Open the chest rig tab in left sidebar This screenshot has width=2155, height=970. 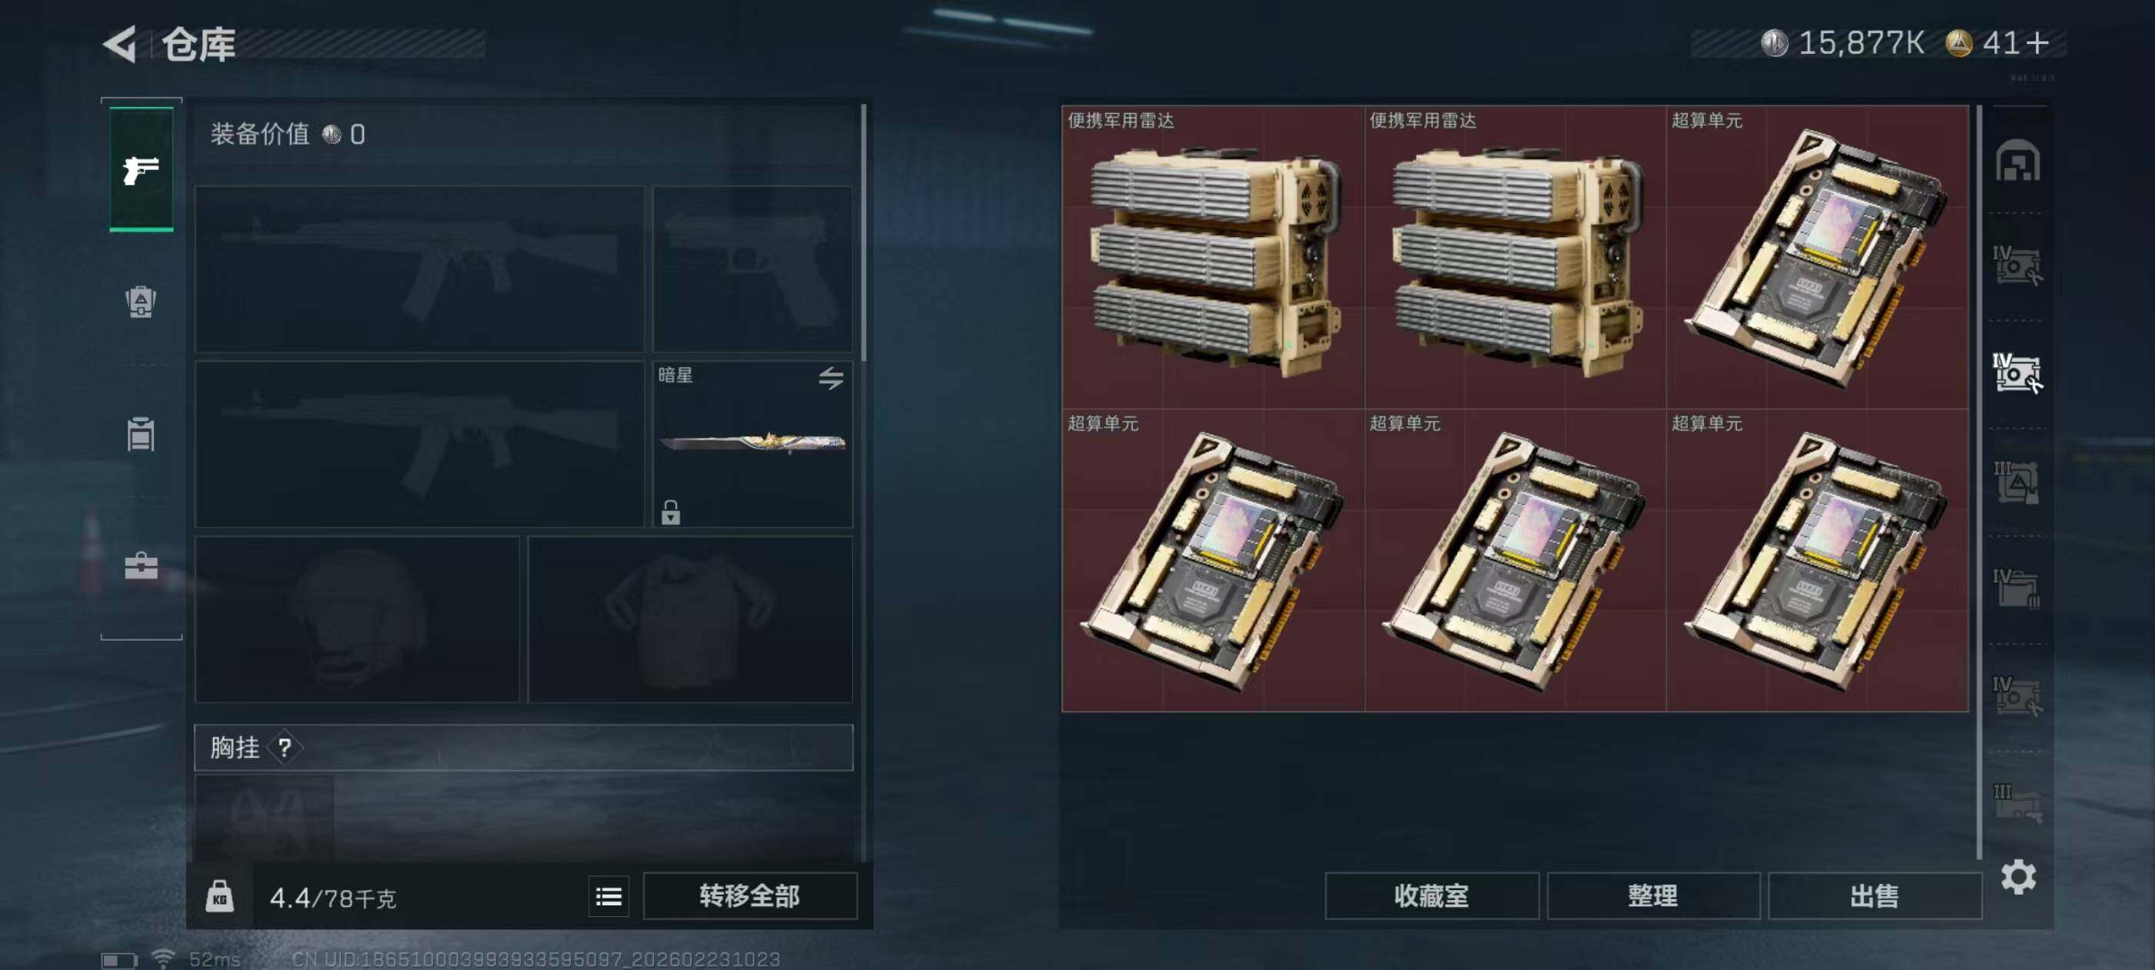tap(141, 433)
